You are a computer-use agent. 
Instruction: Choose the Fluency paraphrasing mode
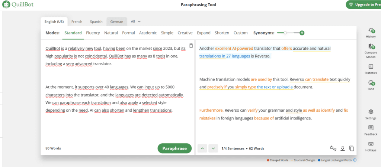(x=93, y=33)
